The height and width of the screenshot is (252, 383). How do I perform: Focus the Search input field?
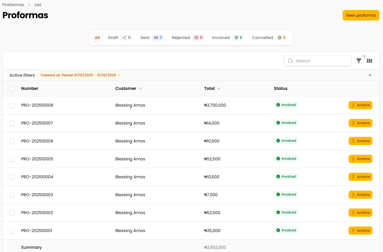point(321,61)
